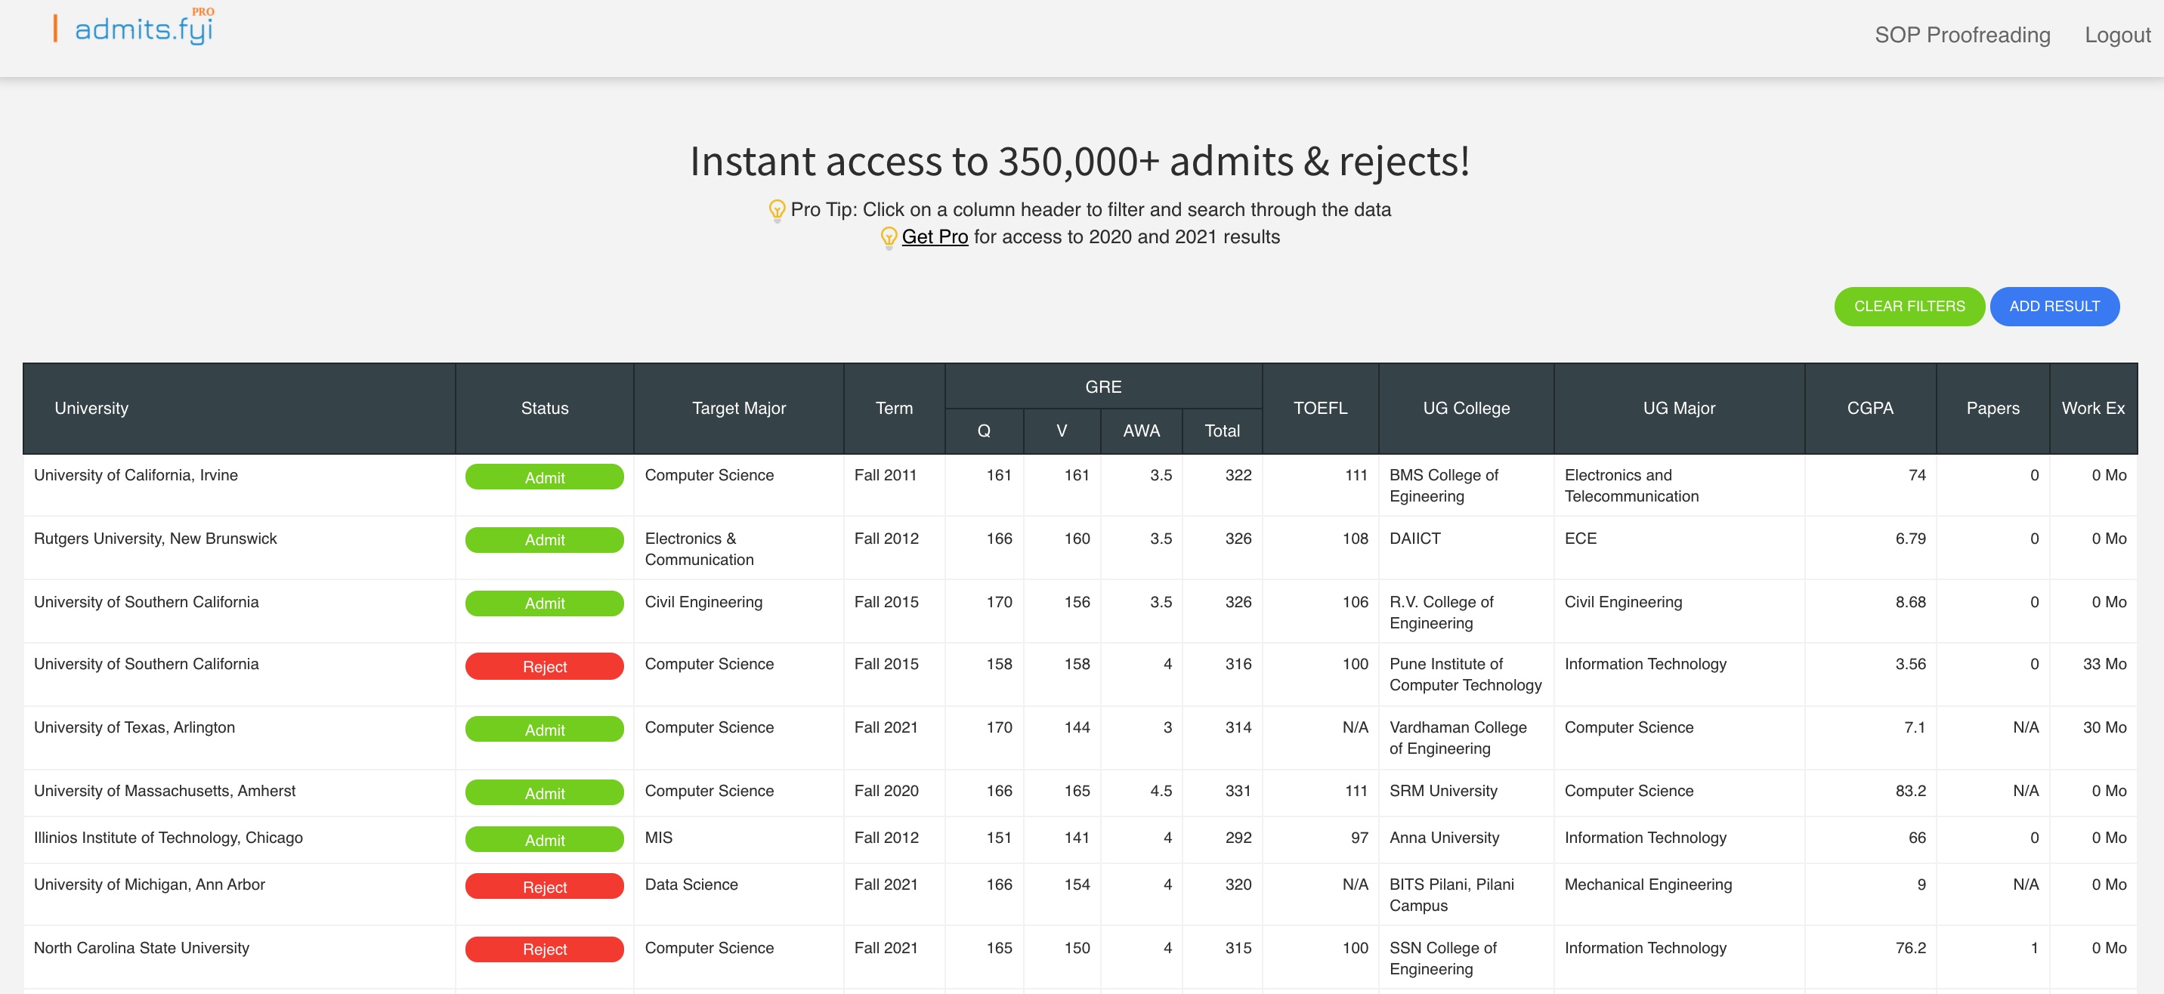Select the North Carolina State University row
Screen dimensions: 2164x994
pyautogui.click(x=1080, y=957)
